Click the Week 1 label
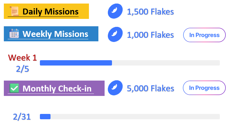Screen dimensions: 234x134 click(22, 58)
